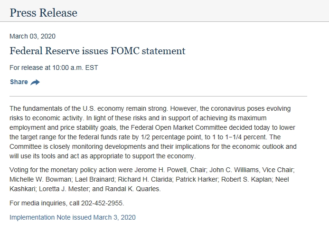329x232 pixels.
Task: Click the 10:00 a.m. EST release time line
Action: pyautogui.click(x=54, y=68)
